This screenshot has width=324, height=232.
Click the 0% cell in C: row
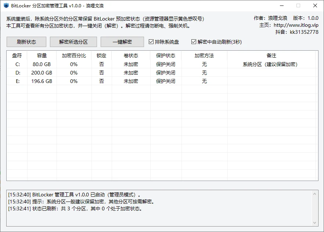coord(74,64)
